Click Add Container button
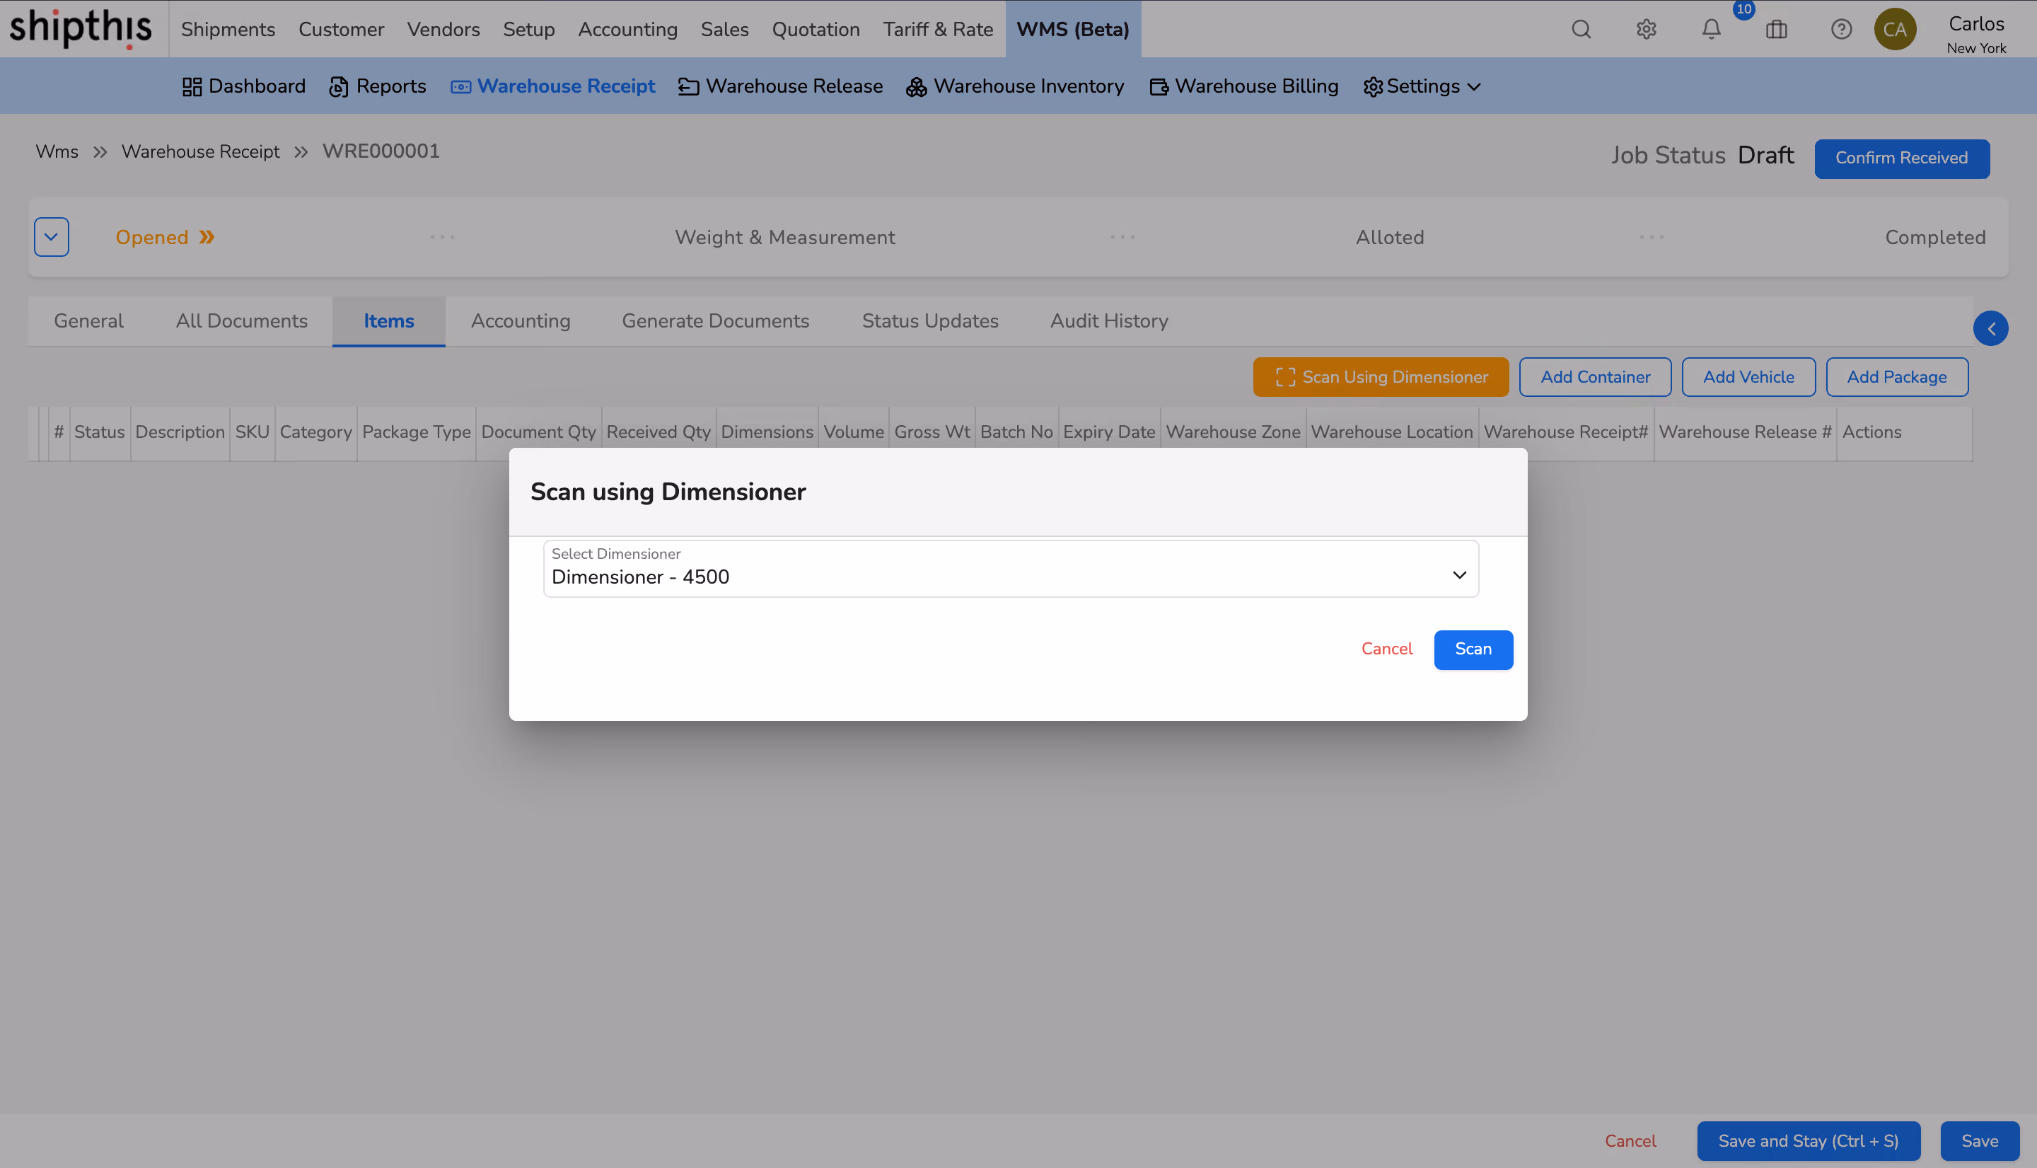 coord(1595,377)
